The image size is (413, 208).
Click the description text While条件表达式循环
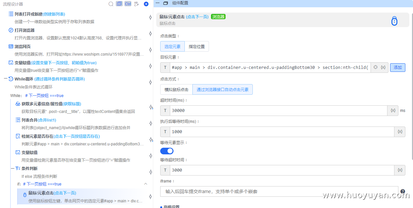[x=34, y=87]
